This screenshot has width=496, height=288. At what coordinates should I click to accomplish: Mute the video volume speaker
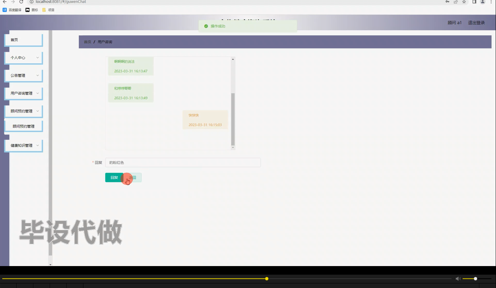458,279
